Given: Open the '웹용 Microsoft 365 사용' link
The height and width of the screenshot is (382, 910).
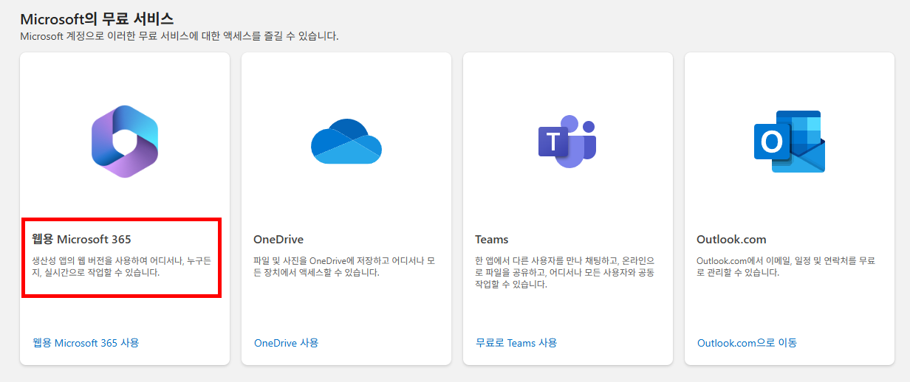Looking at the screenshot, I should [86, 342].
